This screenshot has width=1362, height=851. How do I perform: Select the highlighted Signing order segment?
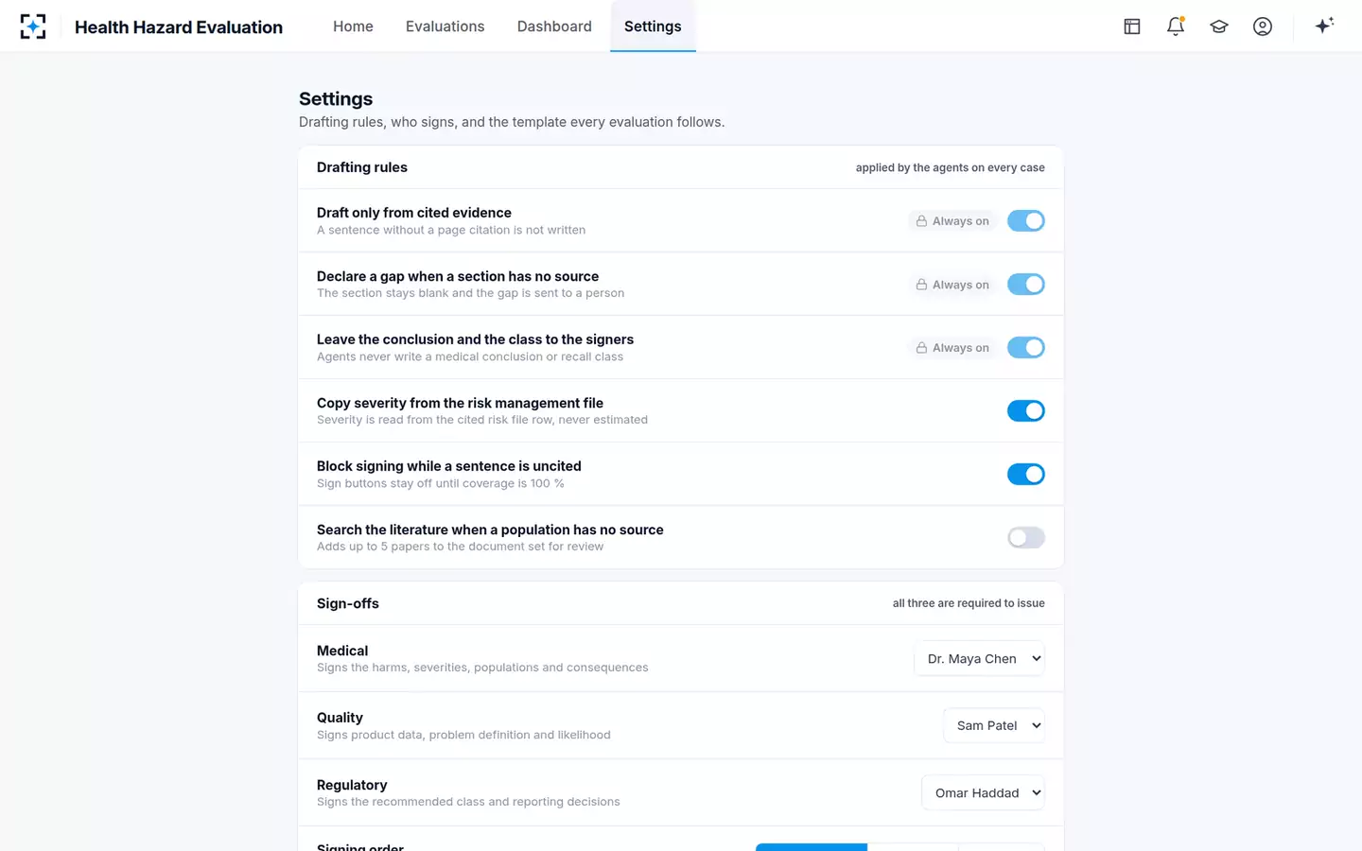(x=812, y=847)
